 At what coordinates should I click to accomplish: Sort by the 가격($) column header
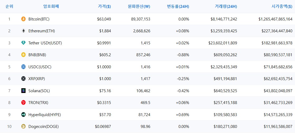104,6
